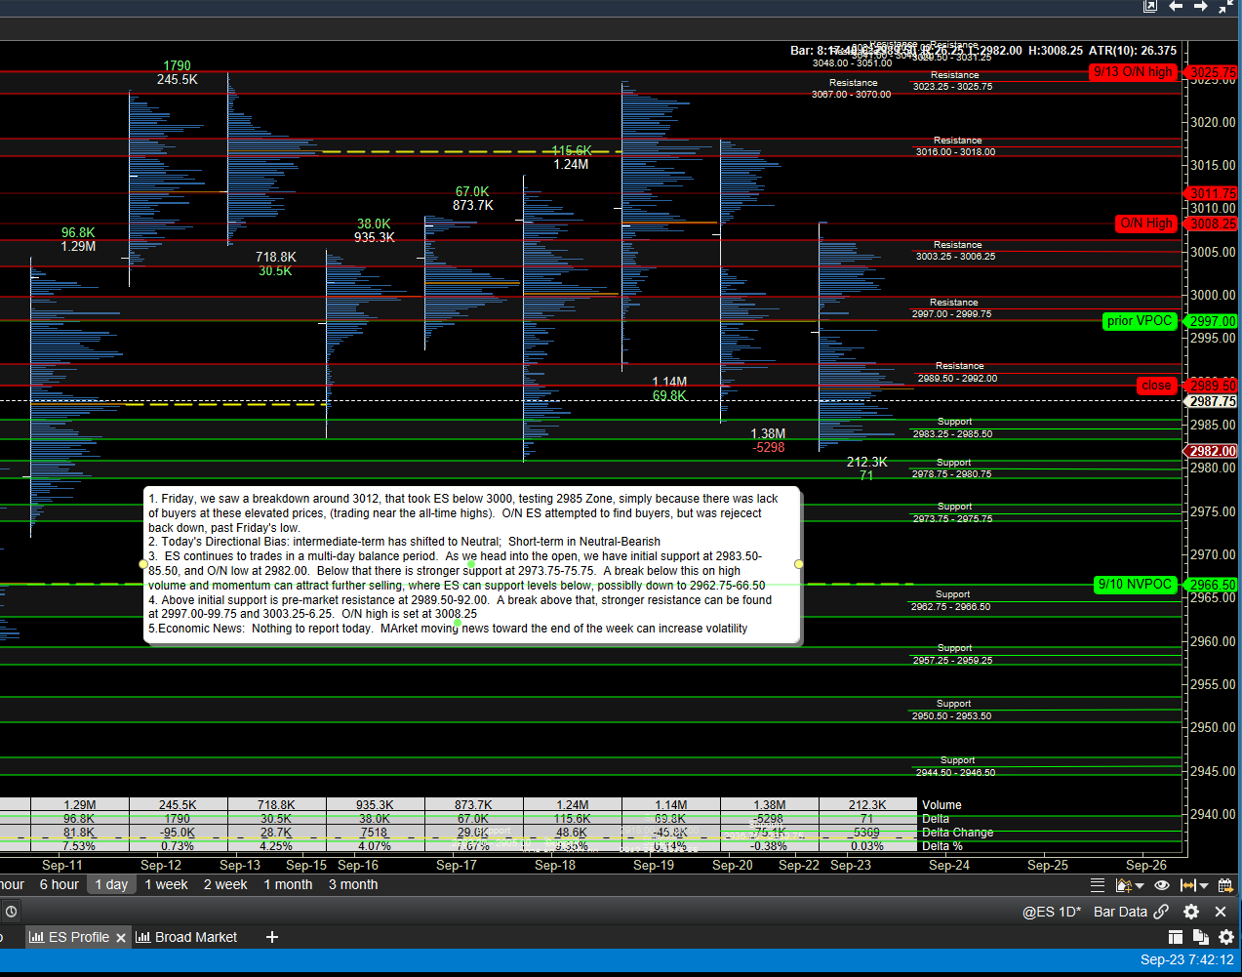Go forward with the right arrow icon
The width and height of the screenshot is (1242, 977).
1201,7
